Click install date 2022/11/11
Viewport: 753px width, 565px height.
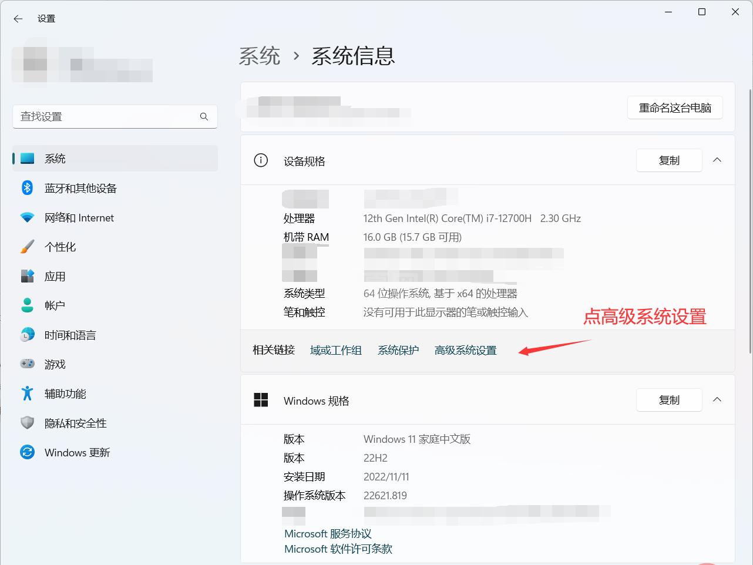pyautogui.click(x=386, y=477)
